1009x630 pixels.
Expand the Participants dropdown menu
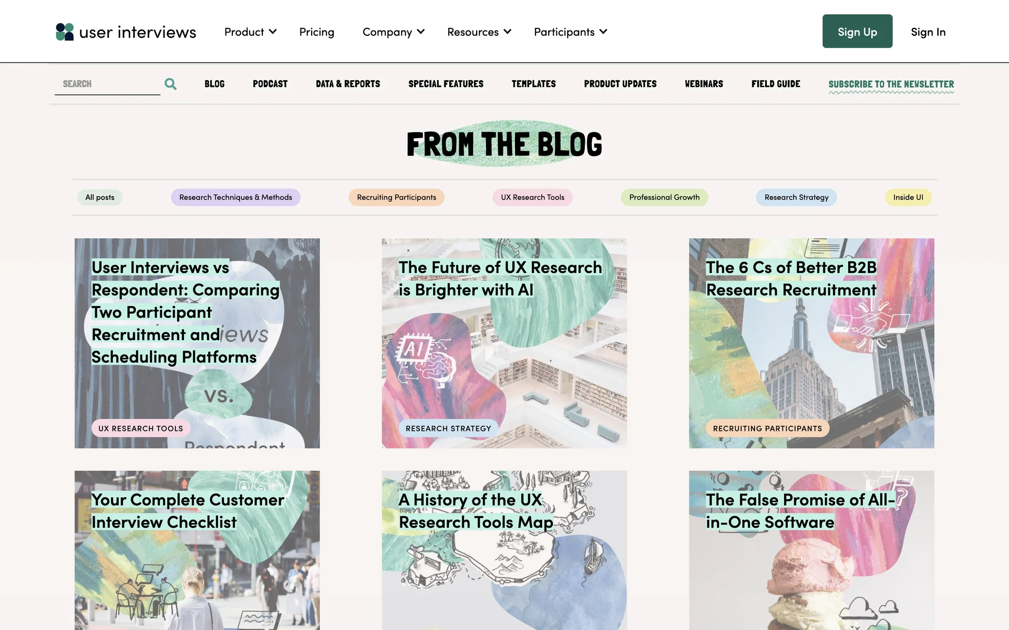point(571,32)
